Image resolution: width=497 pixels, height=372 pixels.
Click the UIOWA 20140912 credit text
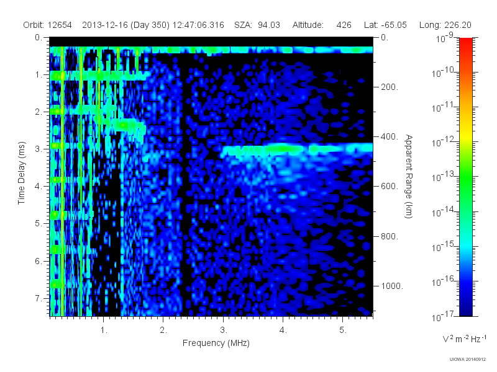(468, 360)
